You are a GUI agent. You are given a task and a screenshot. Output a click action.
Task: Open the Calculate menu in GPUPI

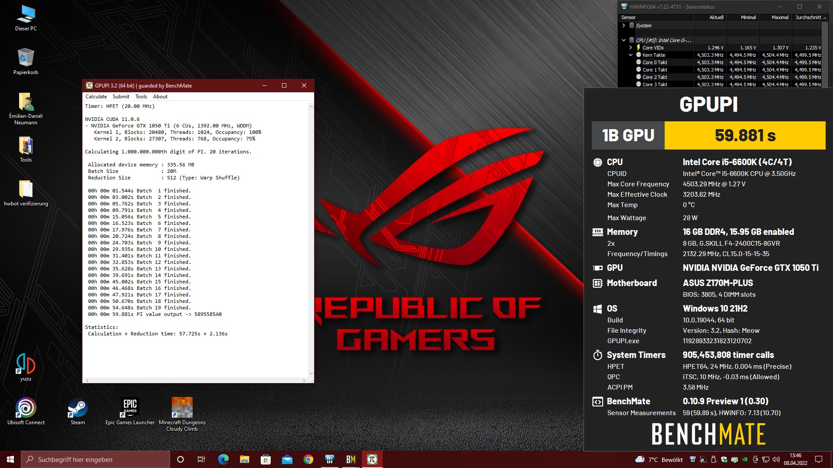point(96,97)
